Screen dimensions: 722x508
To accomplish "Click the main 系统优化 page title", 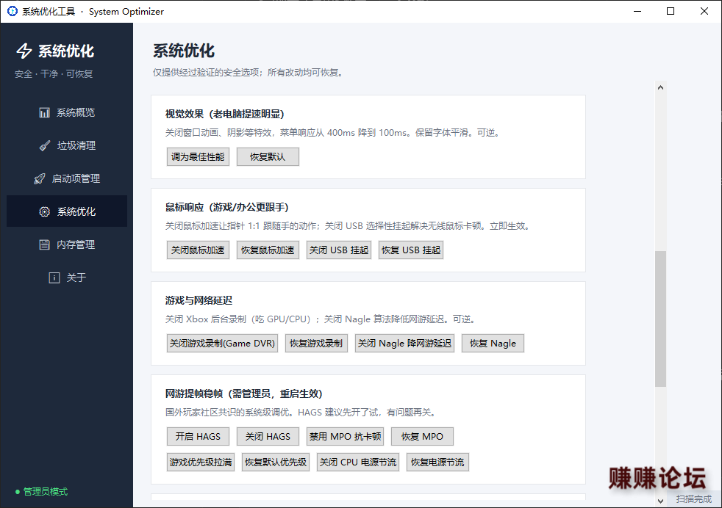I will (x=184, y=51).
